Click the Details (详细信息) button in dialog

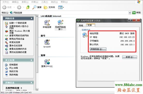pyautogui.click(x=98, y=49)
